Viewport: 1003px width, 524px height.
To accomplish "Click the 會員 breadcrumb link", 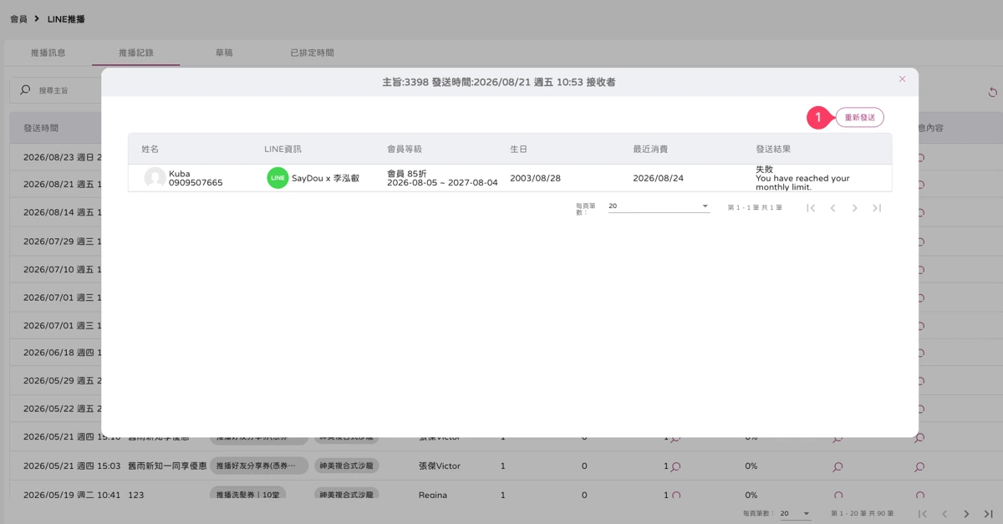I will click(x=18, y=18).
